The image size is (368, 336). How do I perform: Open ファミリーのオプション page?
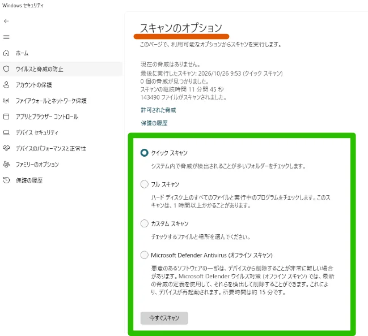61,165
